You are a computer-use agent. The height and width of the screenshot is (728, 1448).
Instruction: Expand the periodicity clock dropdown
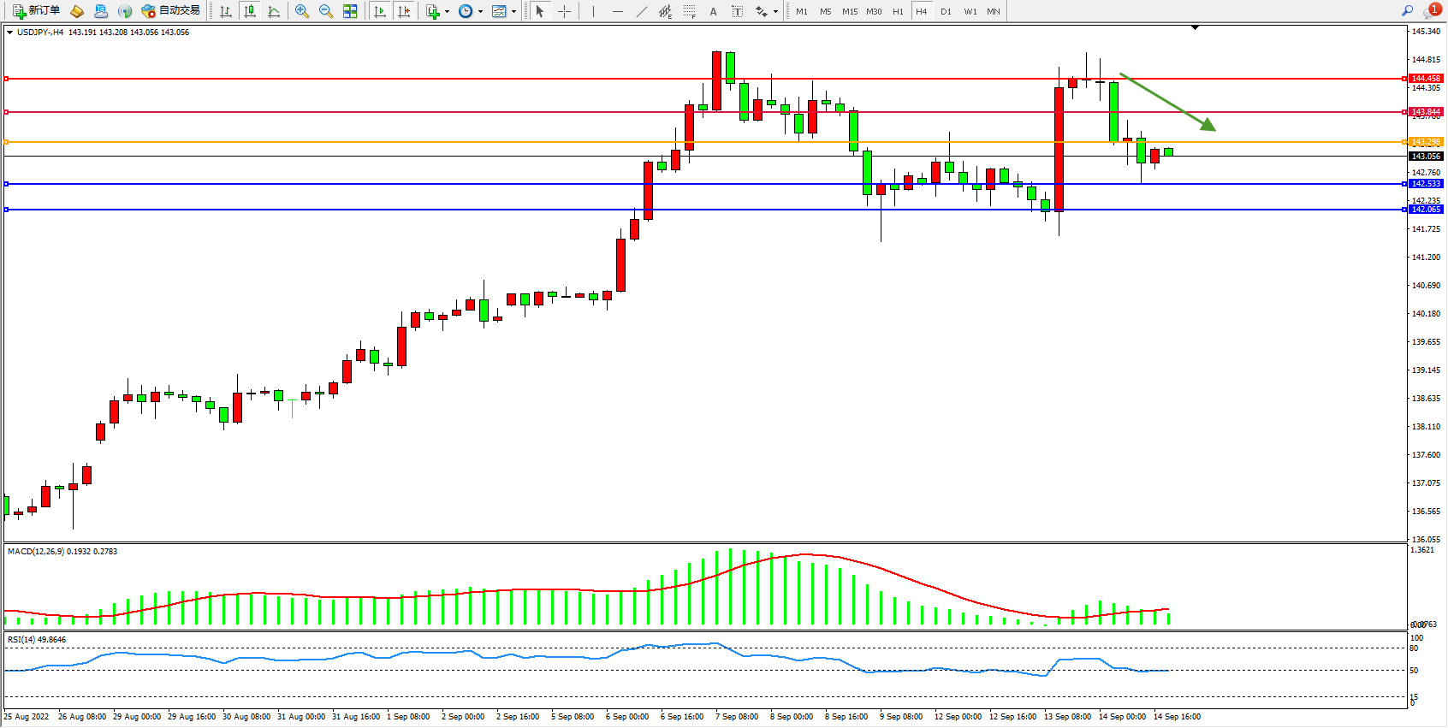pos(480,12)
